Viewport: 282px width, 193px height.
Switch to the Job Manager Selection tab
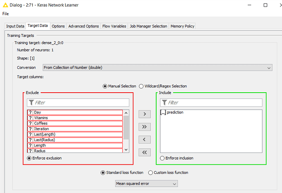[x=148, y=26]
